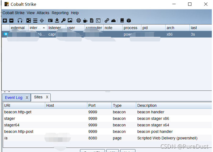This screenshot has width=213, height=152.
Task: Collapse top pane with the up arrow
Action: 5,92
